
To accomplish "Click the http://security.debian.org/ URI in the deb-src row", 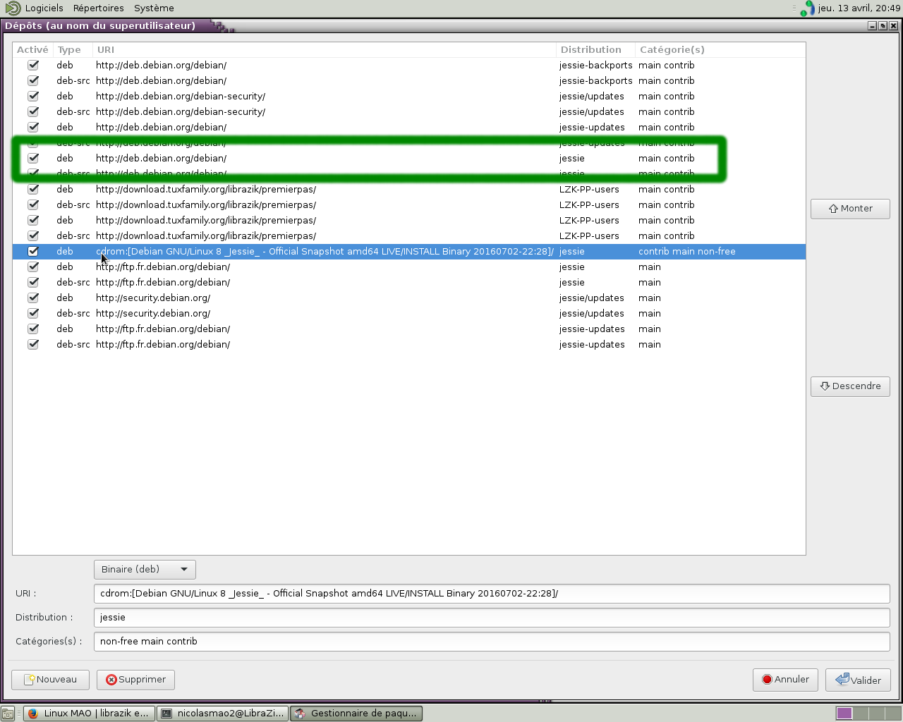I will (x=153, y=314).
